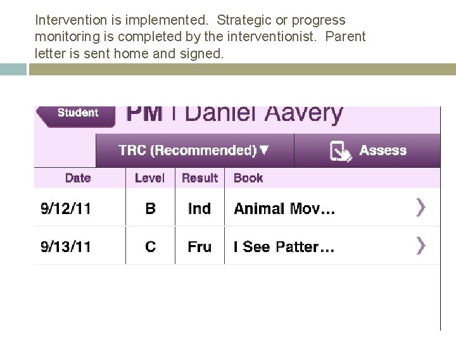This screenshot has height=342, width=456.
Task: Click the Student back button
Action: click(77, 114)
